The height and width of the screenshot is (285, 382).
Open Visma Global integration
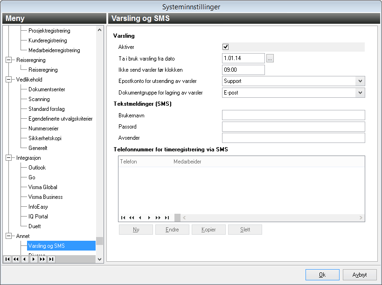42,187
